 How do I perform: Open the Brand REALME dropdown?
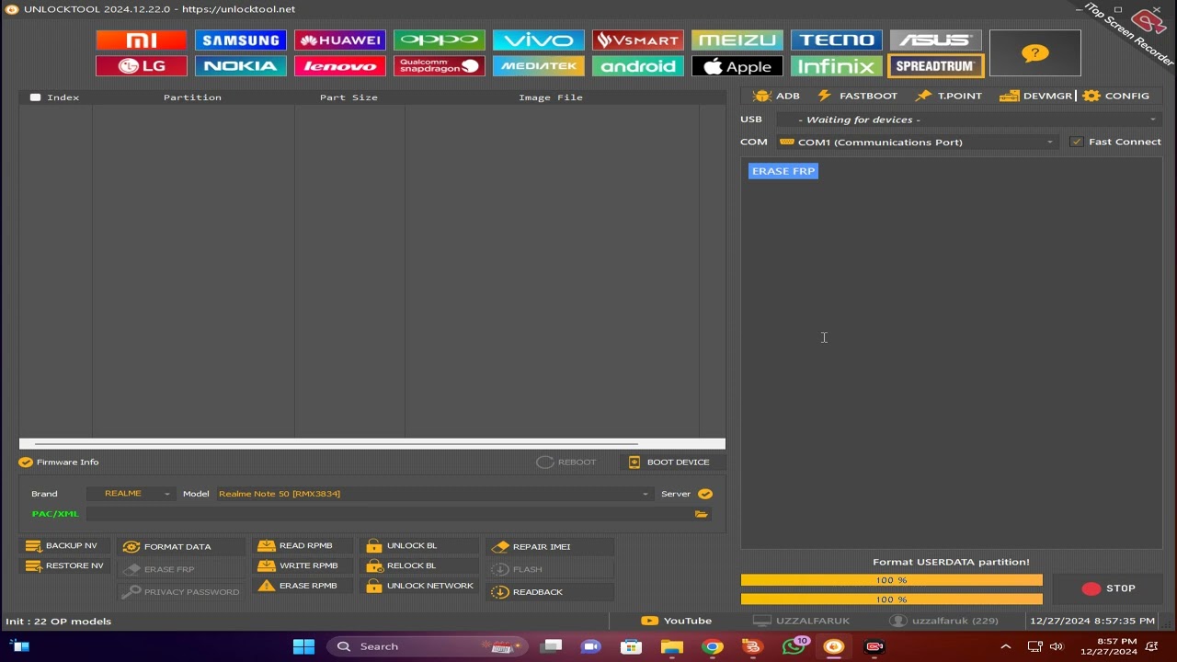click(131, 494)
